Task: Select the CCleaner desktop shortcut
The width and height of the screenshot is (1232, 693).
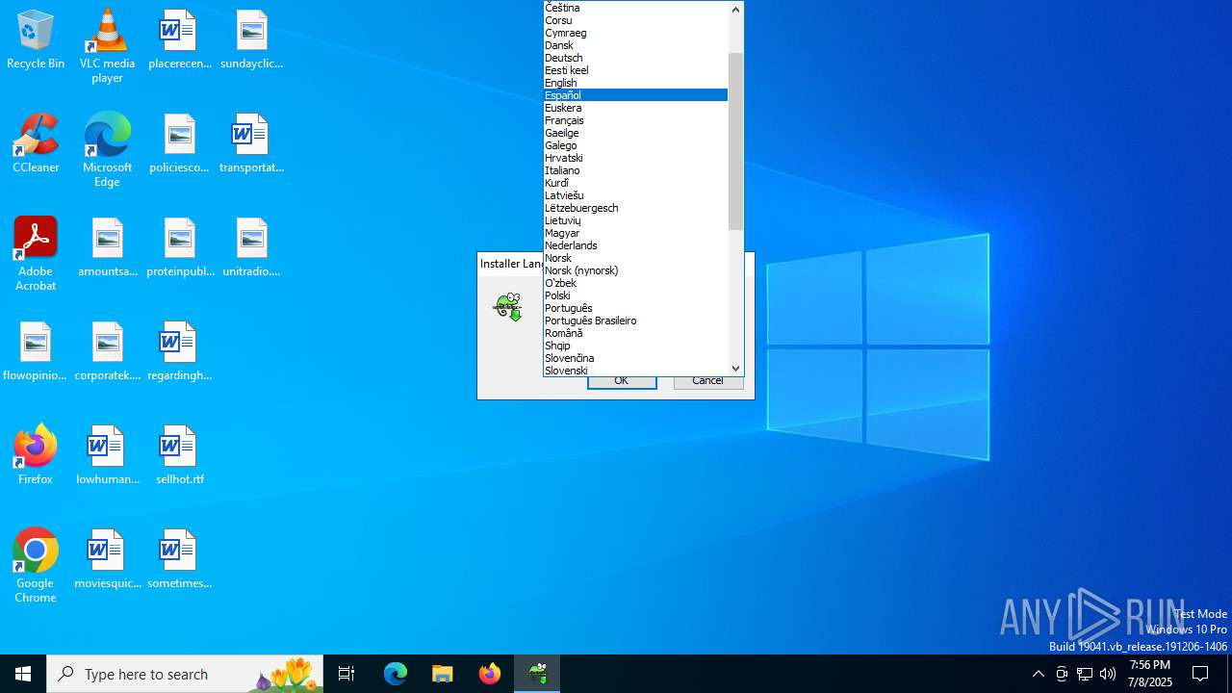Action: pyautogui.click(x=36, y=144)
